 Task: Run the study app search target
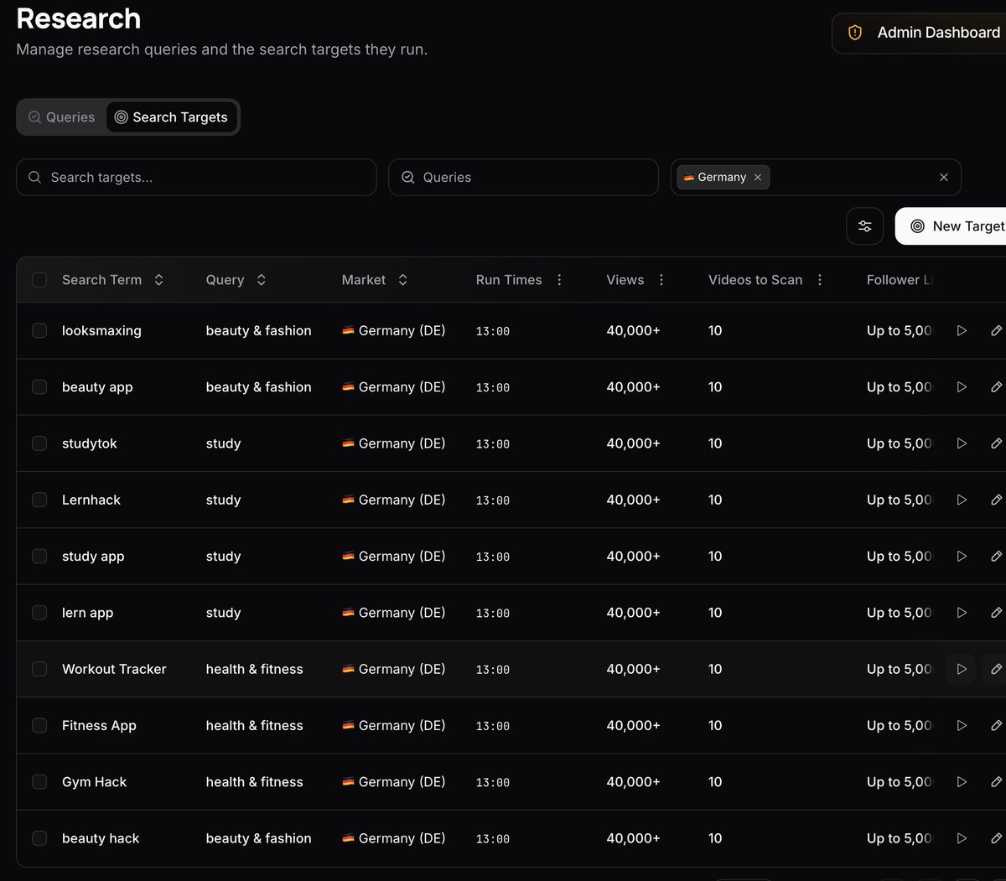(962, 557)
